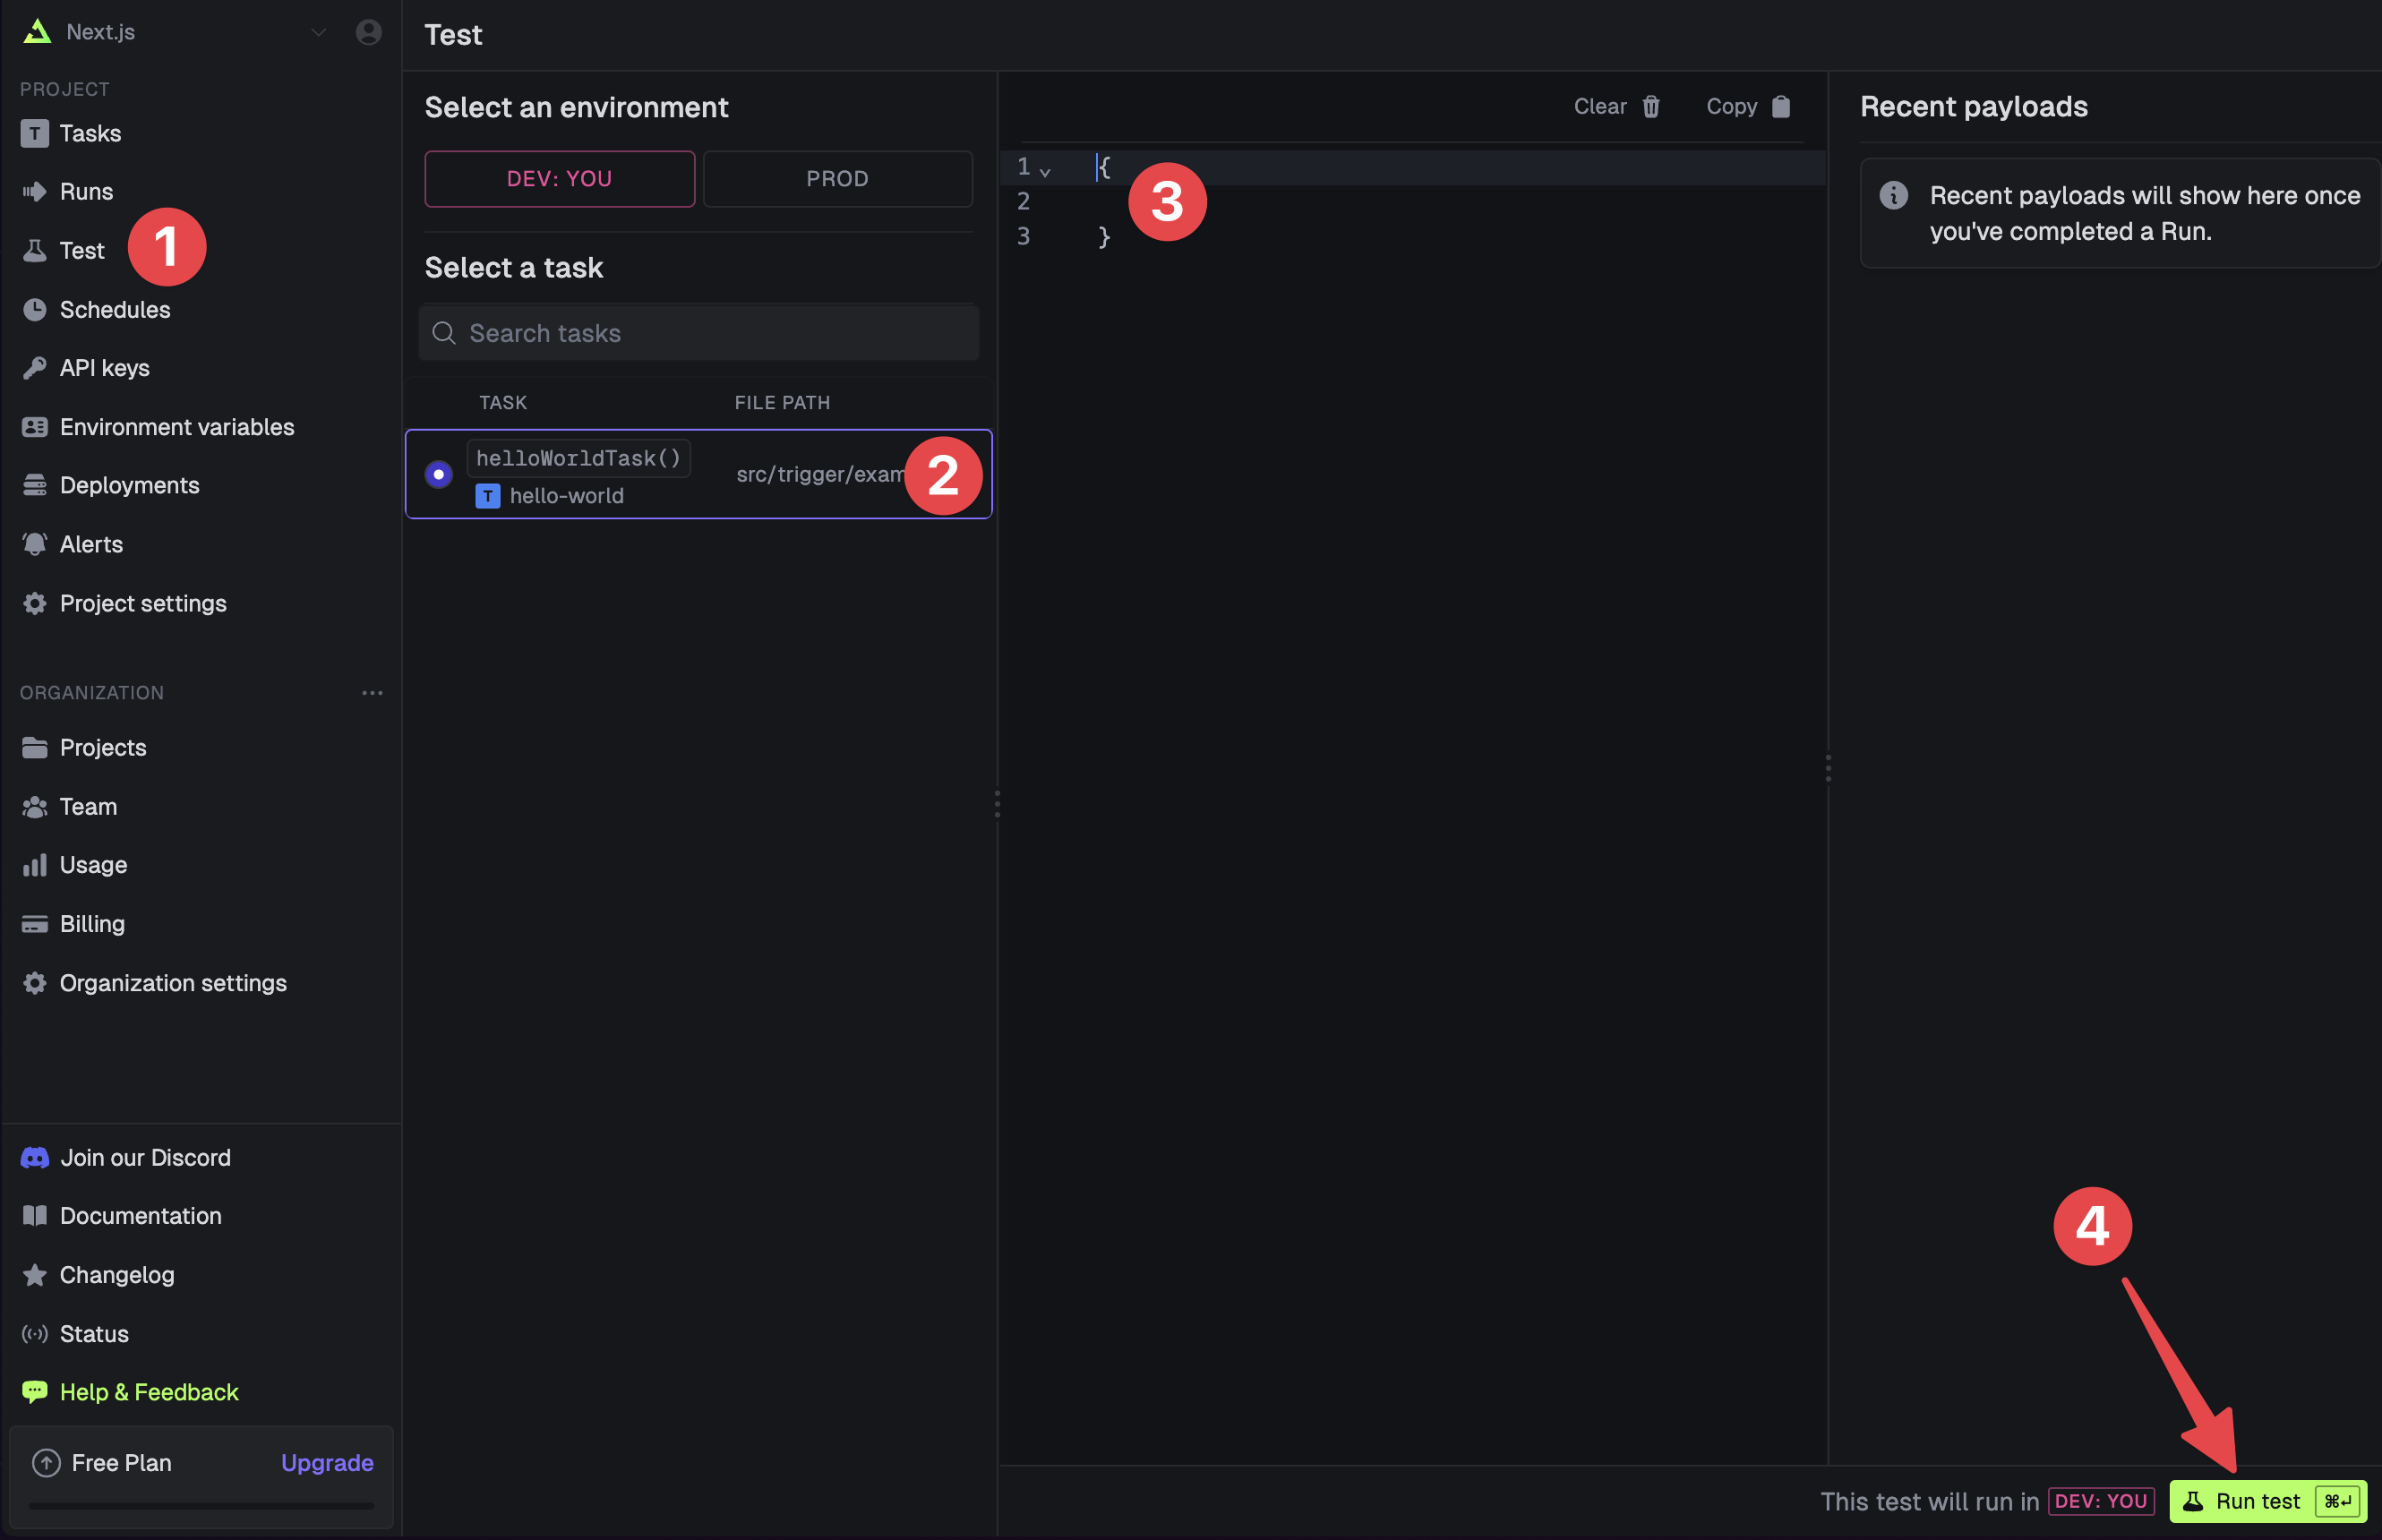2382x1540 pixels.
Task: Open Schedules clock icon in sidebar
Action: point(35,309)
